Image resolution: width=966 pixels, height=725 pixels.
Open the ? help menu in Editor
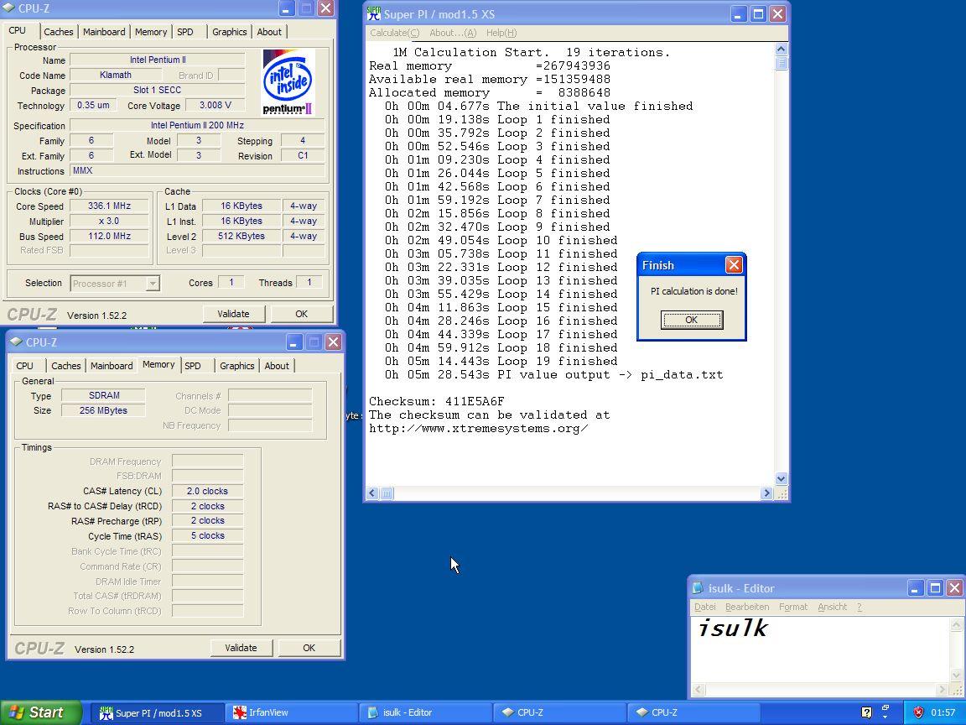[x=860, y=608]
